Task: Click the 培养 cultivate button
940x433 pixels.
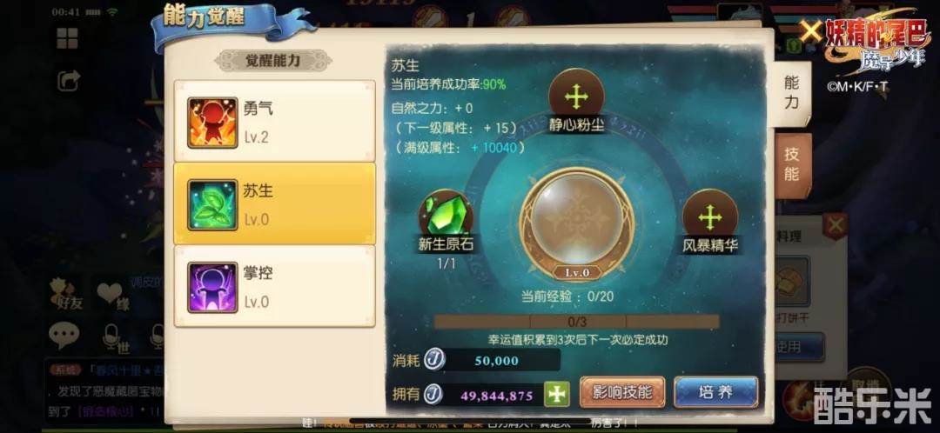Action: click(715, 393)
